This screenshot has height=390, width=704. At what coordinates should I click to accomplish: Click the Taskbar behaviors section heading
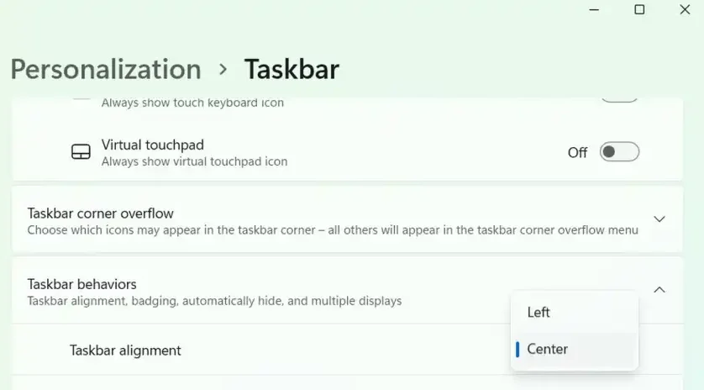click(x=81, y=284)
